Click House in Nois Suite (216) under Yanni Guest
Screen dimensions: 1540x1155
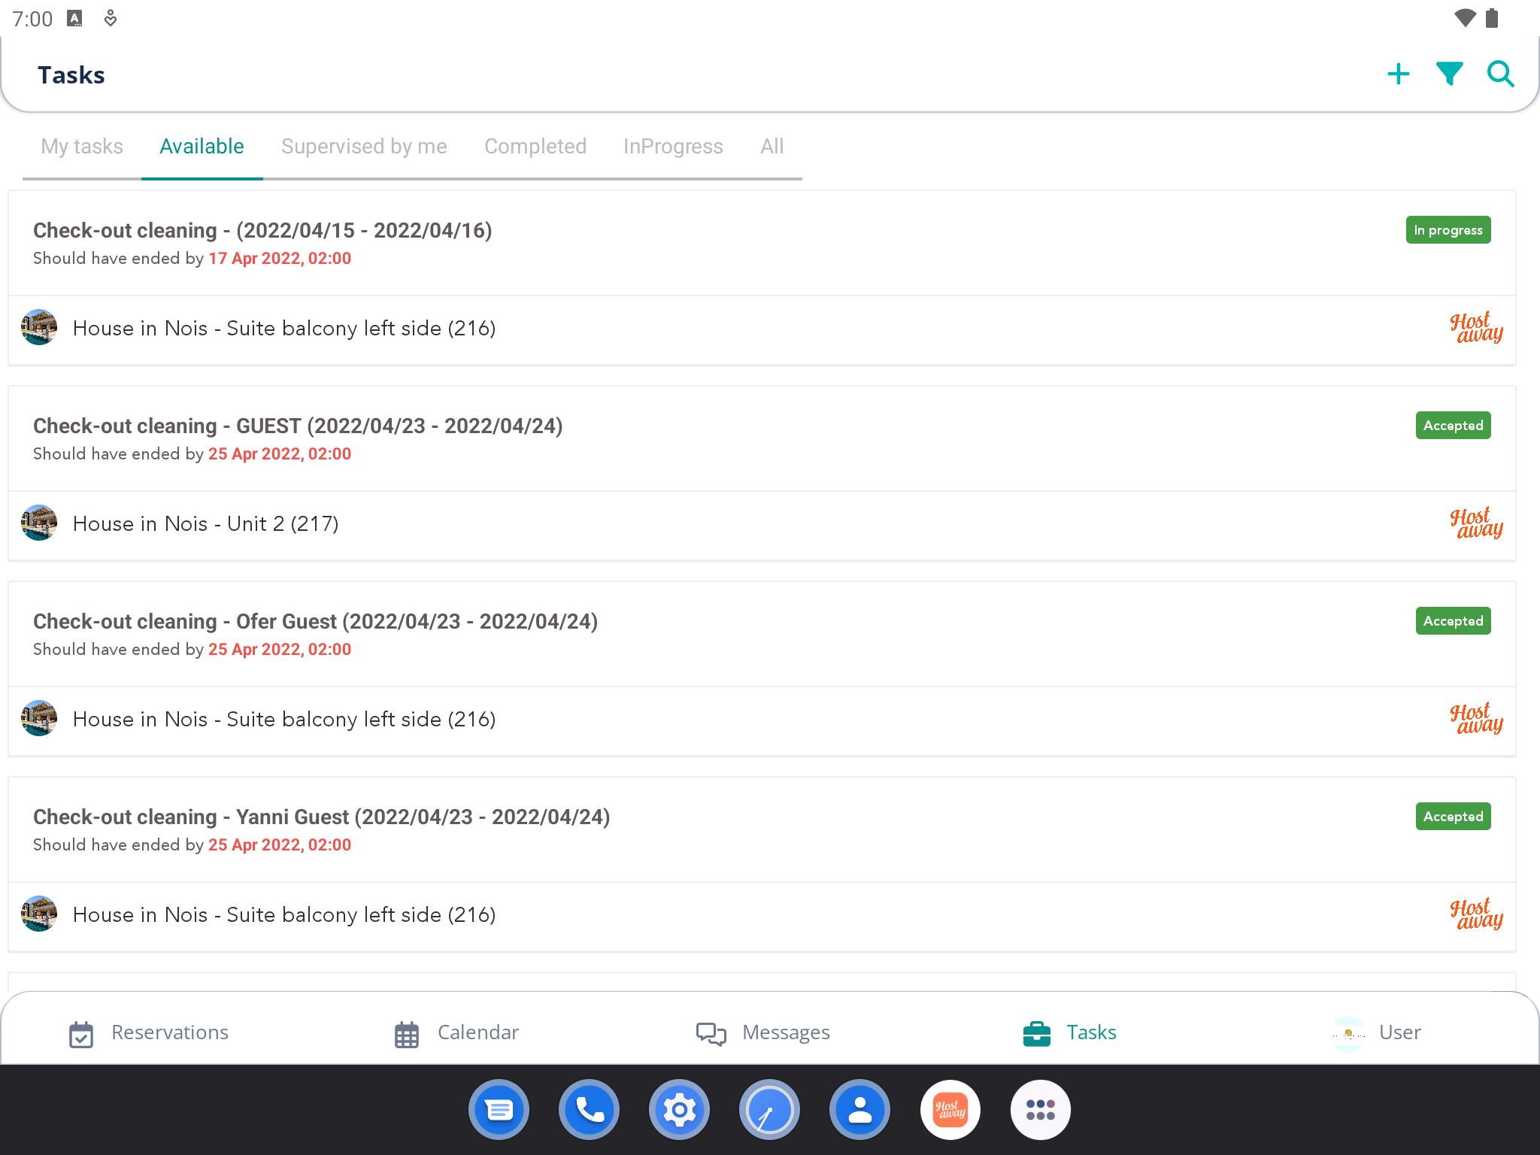pyautogui.click(x=284, y=914)
